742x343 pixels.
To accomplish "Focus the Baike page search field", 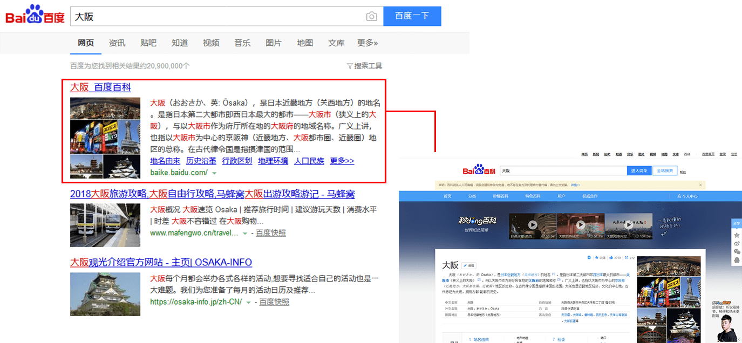I will [563, 170].
